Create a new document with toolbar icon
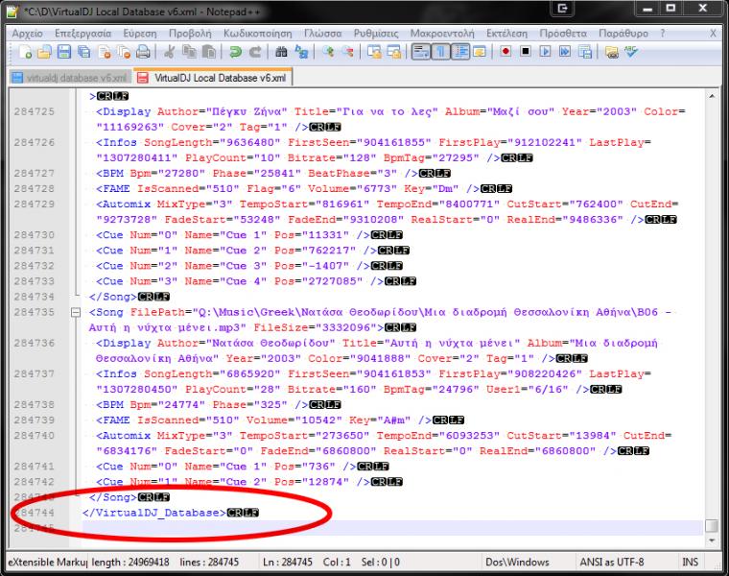This screenshot has height=576, width=729. [x=25, y=52]
